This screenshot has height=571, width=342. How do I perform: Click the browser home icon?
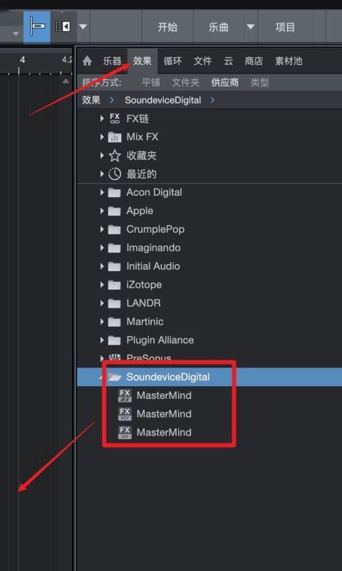[87, 61]
